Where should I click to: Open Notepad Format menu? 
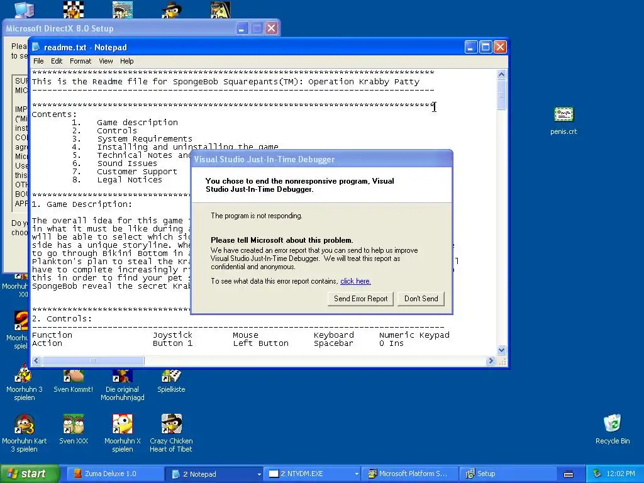point(80,61)
